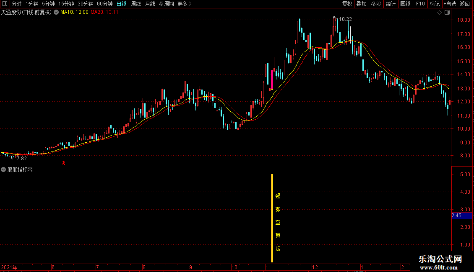The width and height of the screenshot is (474, 272).
Task: Click the magenta highlighted candlestick
Action: [x=272, y=80]
